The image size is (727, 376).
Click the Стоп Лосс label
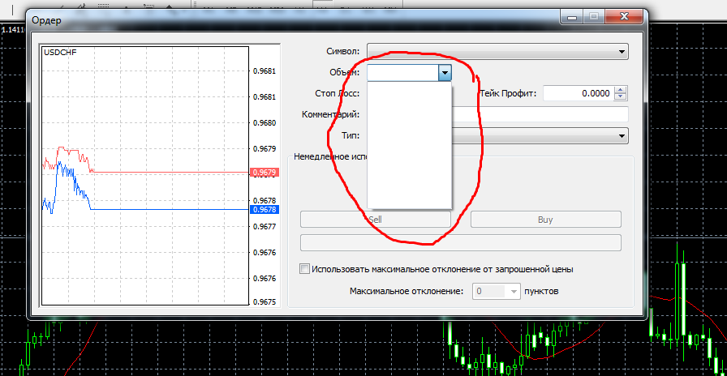pyautogui.click(x=337, y=93)
